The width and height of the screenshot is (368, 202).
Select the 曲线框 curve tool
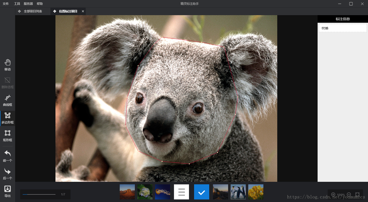point(8,100)
